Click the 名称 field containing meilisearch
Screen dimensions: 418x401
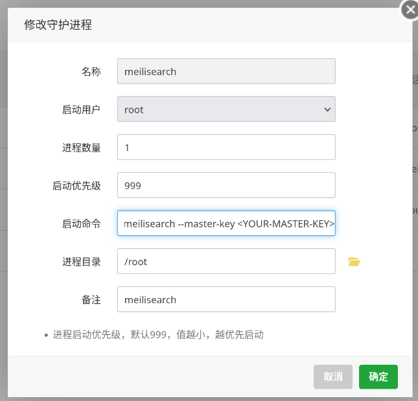point(226,71)
